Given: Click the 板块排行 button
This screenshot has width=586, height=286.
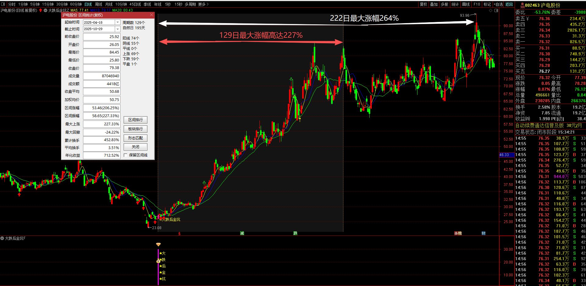Looking at the screenshot, I should (x=136, y=129).
